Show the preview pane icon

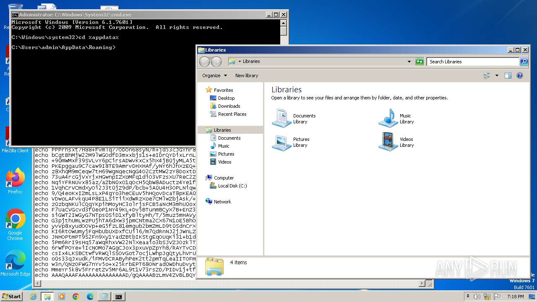(x=508, y=75)
